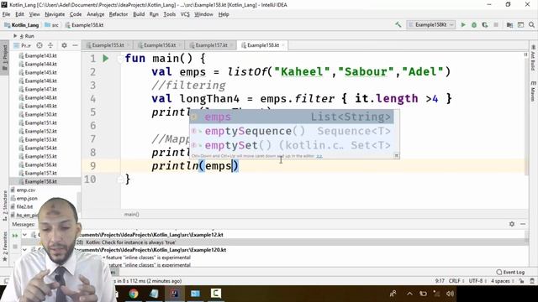Open the Navigate menu
The image size is (538, 302).
55,14
